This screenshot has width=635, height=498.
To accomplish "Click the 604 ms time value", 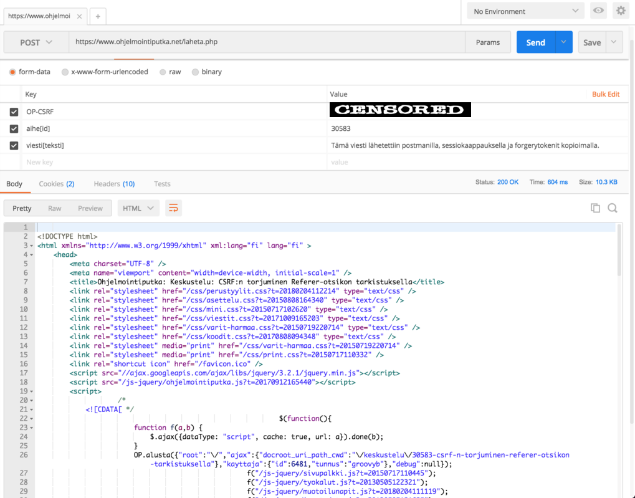I will (558, 183).
